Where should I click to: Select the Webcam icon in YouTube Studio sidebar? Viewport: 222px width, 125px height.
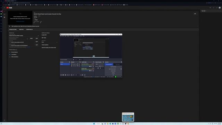(x=5, y=15)
